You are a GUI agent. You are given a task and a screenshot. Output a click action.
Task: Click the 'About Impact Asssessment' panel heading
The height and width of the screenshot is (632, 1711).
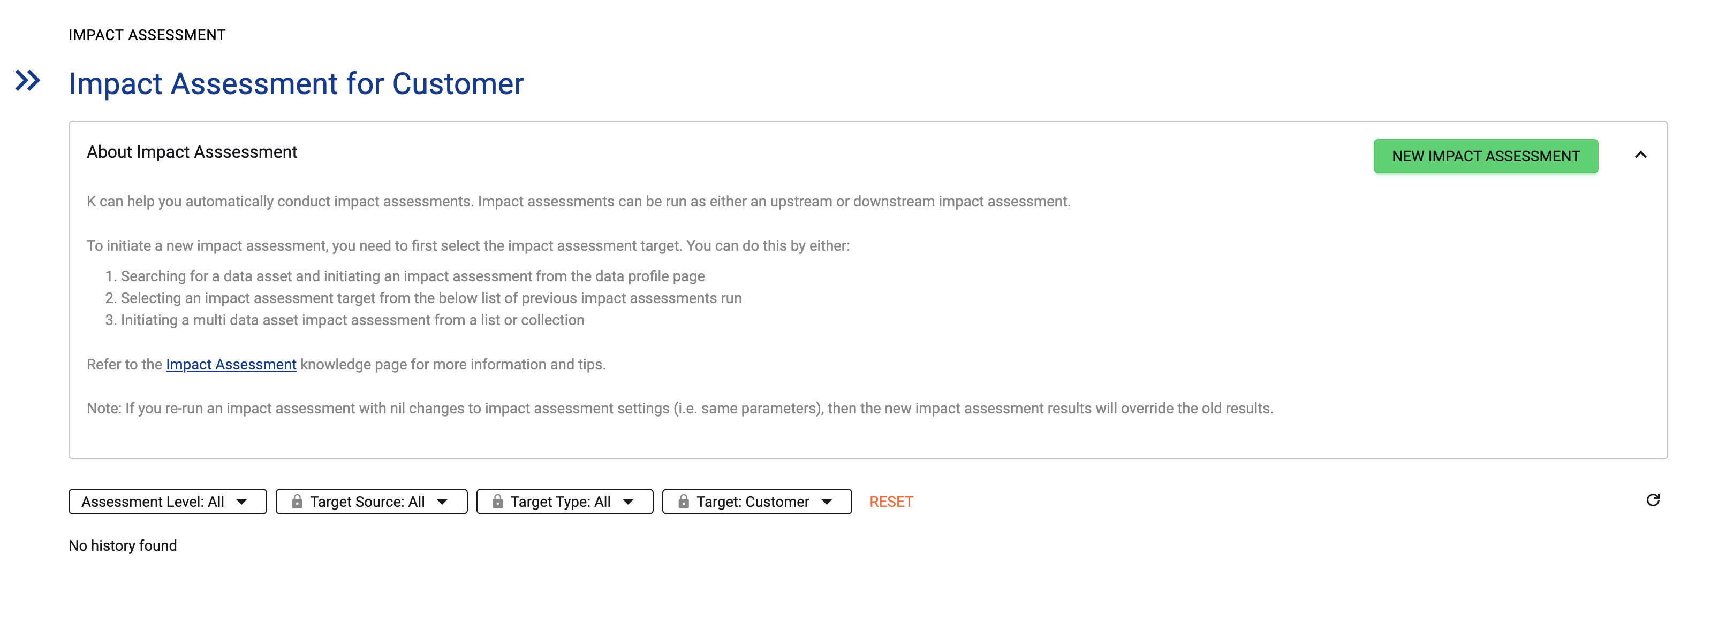click(x=191, y=152)
